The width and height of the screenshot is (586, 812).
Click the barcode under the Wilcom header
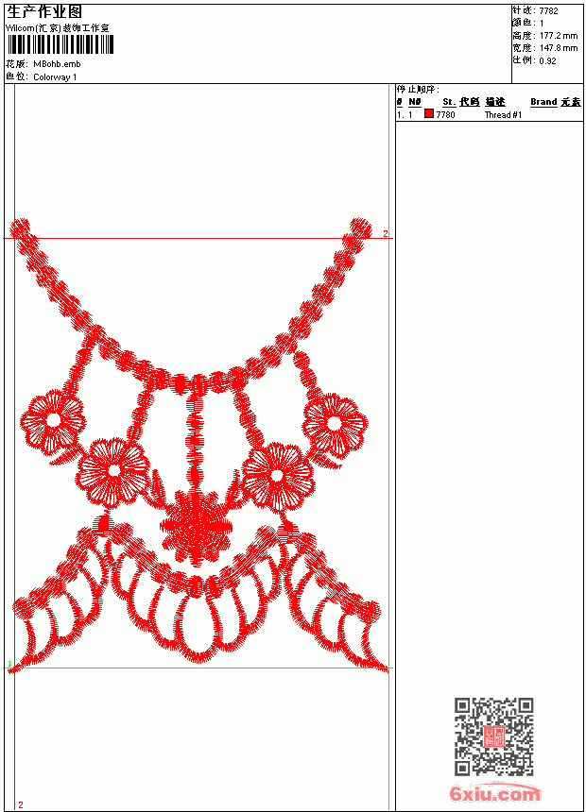60,44
